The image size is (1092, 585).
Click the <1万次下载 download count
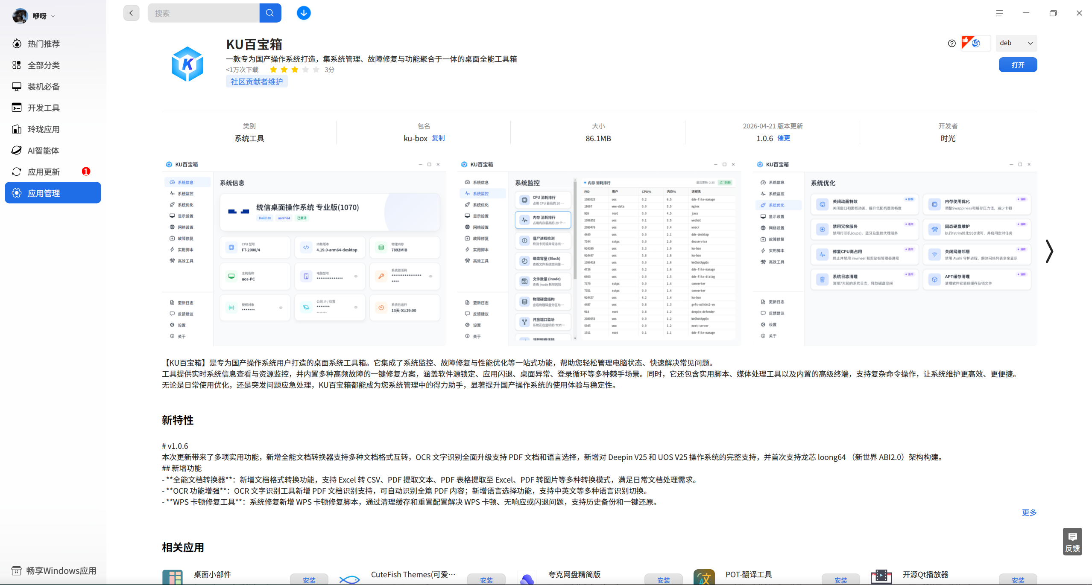pos(242,70)
